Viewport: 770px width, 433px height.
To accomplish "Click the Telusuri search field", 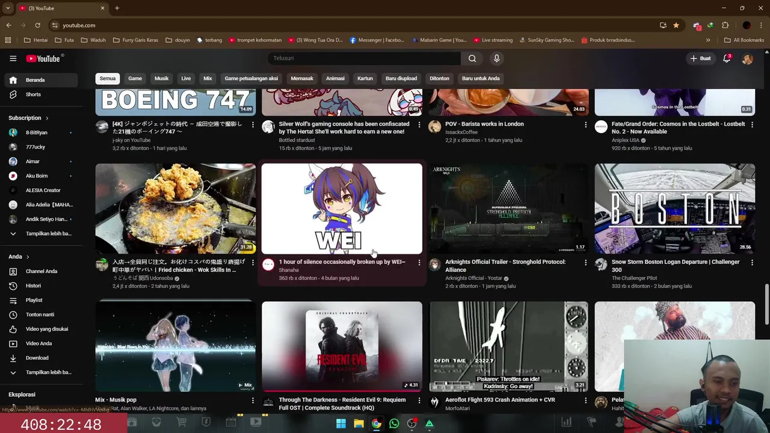I will click(x=364, y=58).
